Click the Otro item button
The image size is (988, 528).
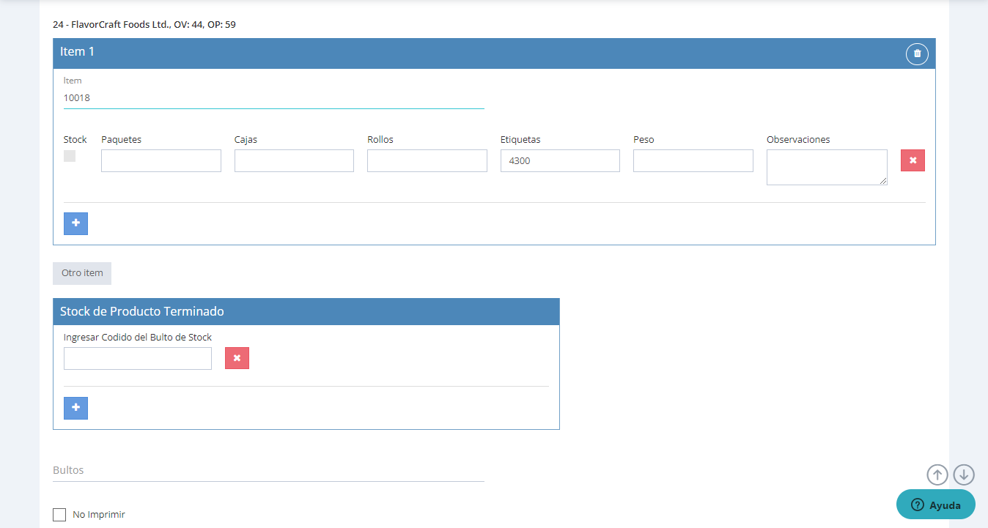(x=82, y=273)
